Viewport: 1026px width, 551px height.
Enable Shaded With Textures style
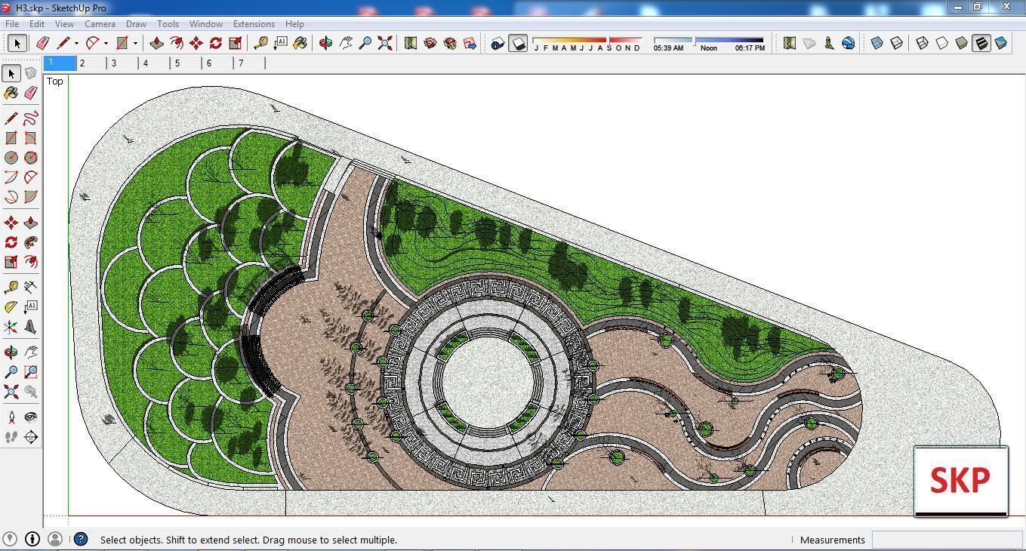(x=981, y=43)
